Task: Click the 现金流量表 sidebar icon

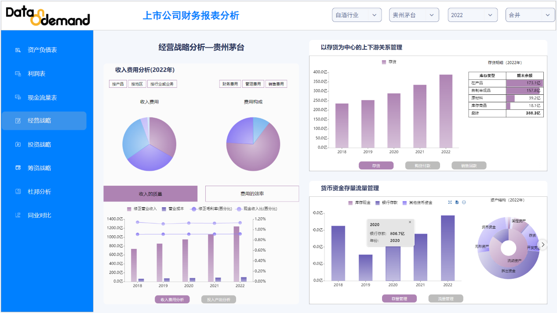Action: pyautogui.click(x=18, y=97)
